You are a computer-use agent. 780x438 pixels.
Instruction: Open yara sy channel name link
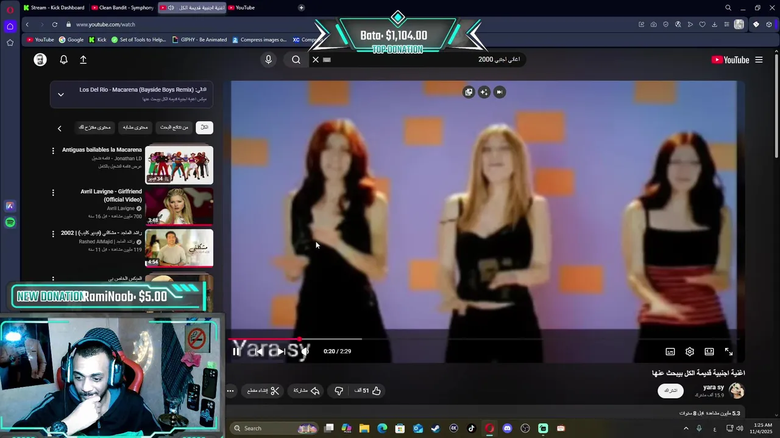tap(714, 388)
